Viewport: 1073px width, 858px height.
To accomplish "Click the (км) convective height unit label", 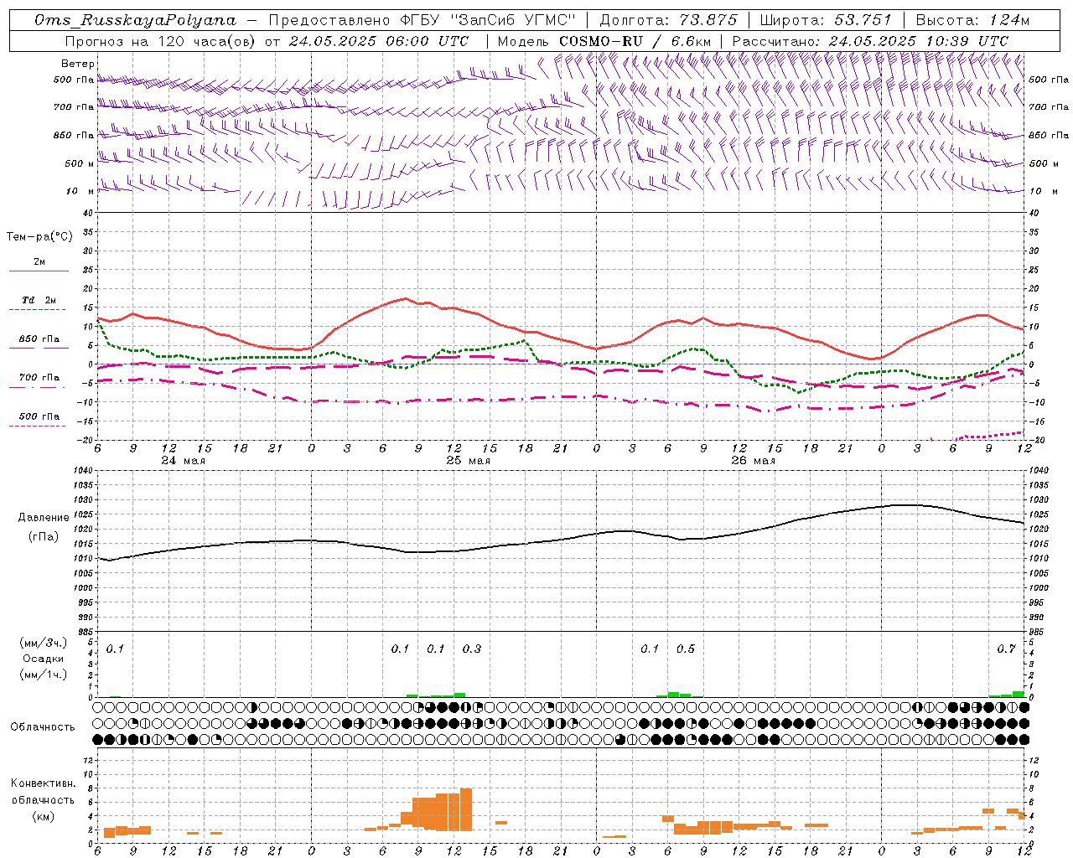I will click(x=44, y=816).
